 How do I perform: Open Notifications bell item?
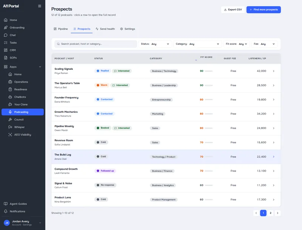(17, 212)
